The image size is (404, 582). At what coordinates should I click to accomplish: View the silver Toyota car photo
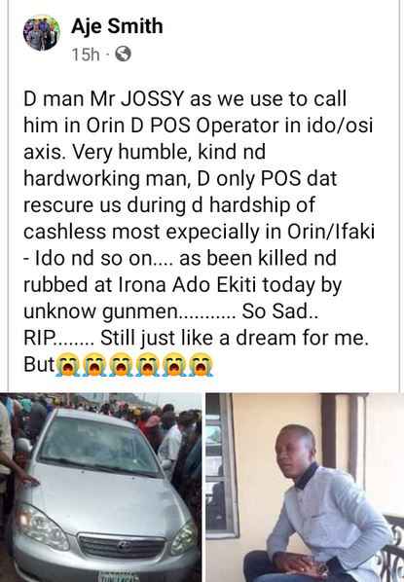tap(100, 488)
